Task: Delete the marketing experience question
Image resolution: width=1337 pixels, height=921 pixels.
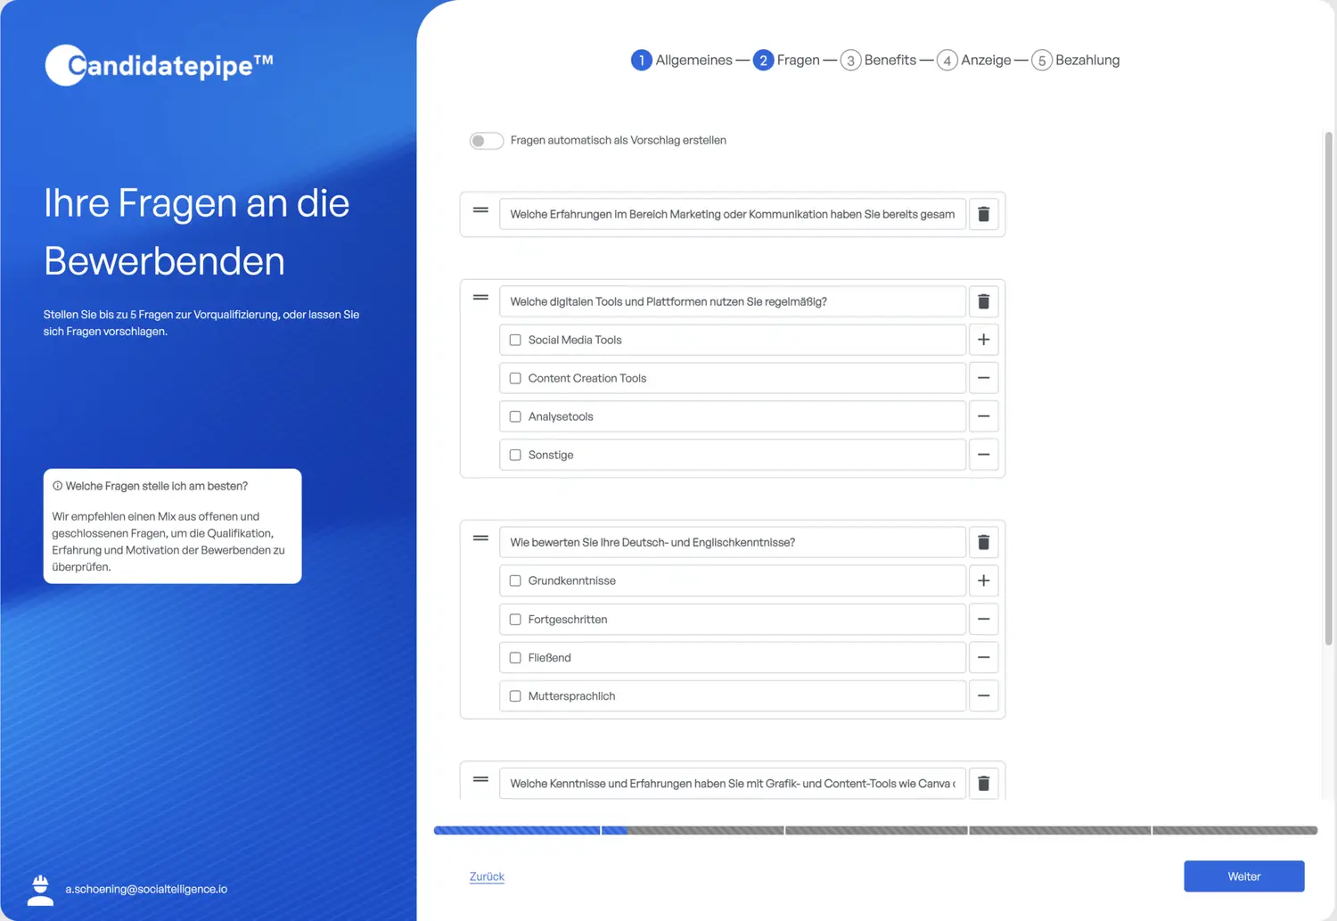Action: [x=983, y=214]
